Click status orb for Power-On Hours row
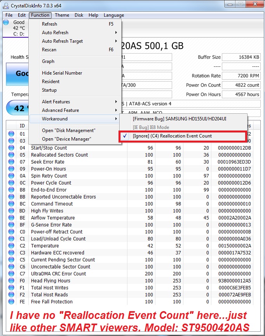The image size is (265, 336). click(11, 169)
